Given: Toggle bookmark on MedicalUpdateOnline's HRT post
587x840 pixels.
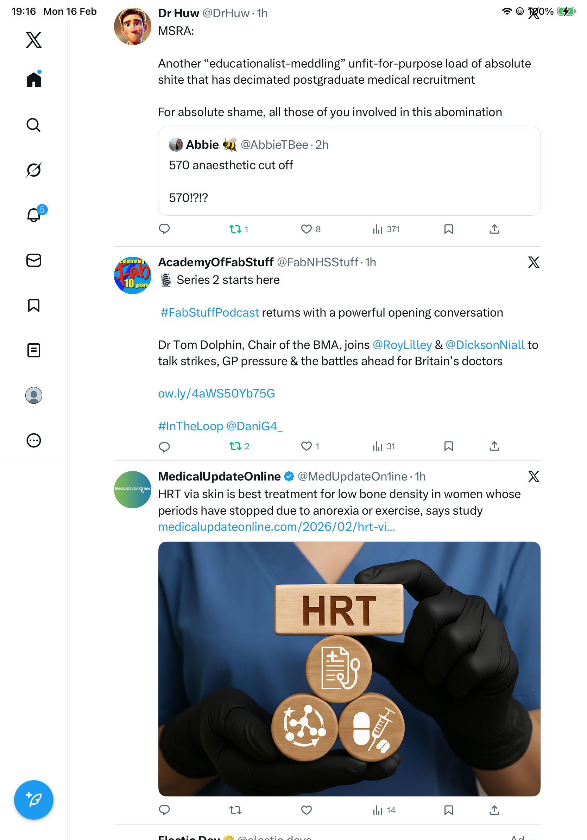Looking at the screenshot, I should click(448, 810).
